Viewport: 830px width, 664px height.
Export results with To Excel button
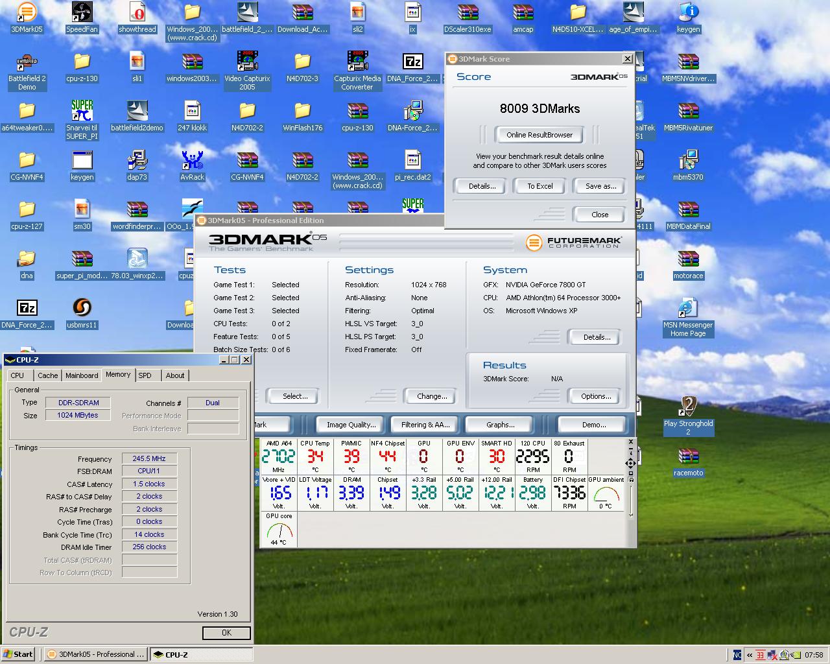click(x=539, y=186)
